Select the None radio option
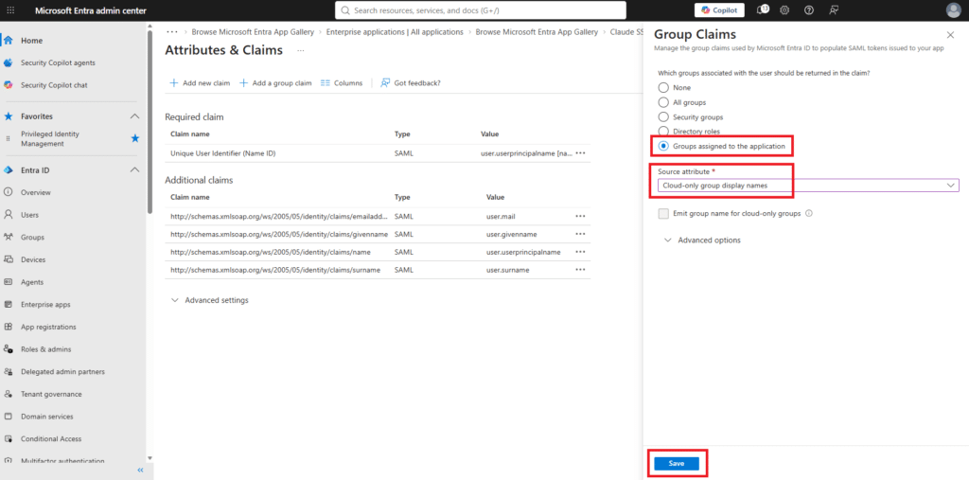Screen dimensions: 969x480 pyautogui.click(x=663, y=88)
